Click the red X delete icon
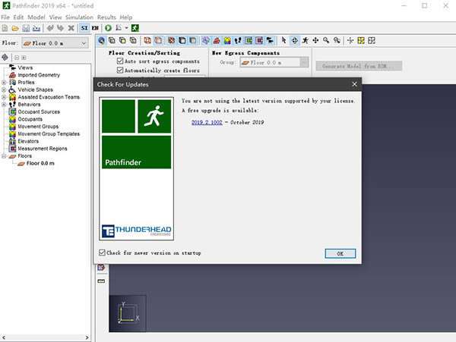Image resolution: width=456 pixels, height=342 pixels. click(71, 28)
